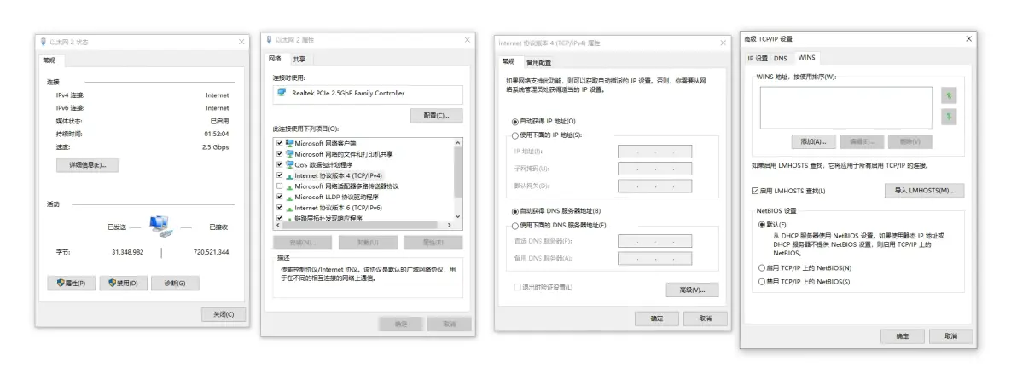Click the 文件和打印机共享 item icon
Screen dimensions: 1017x367
289,154
